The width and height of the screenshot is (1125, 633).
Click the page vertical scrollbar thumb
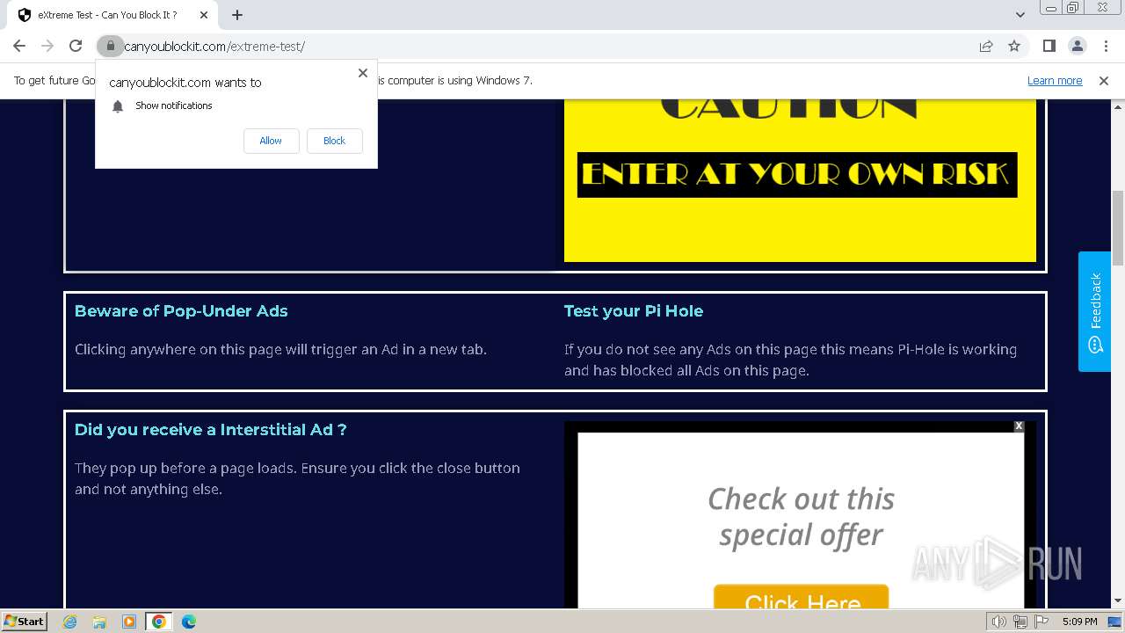point(1118,228)
